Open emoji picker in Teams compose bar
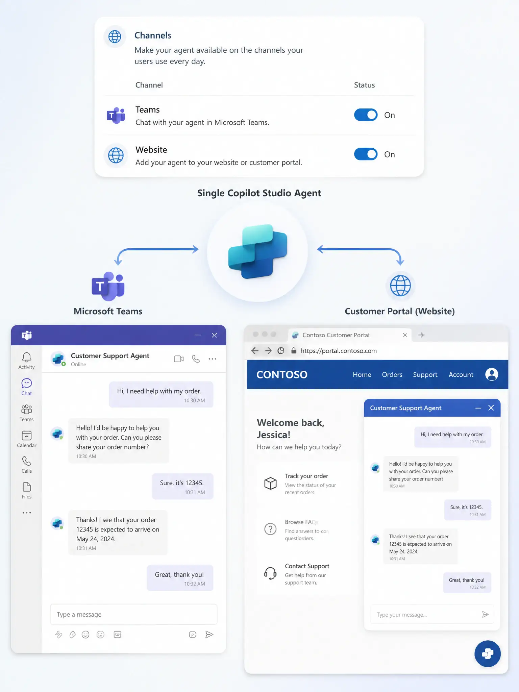The image size is (519, 692). click(x=86, y=635)
